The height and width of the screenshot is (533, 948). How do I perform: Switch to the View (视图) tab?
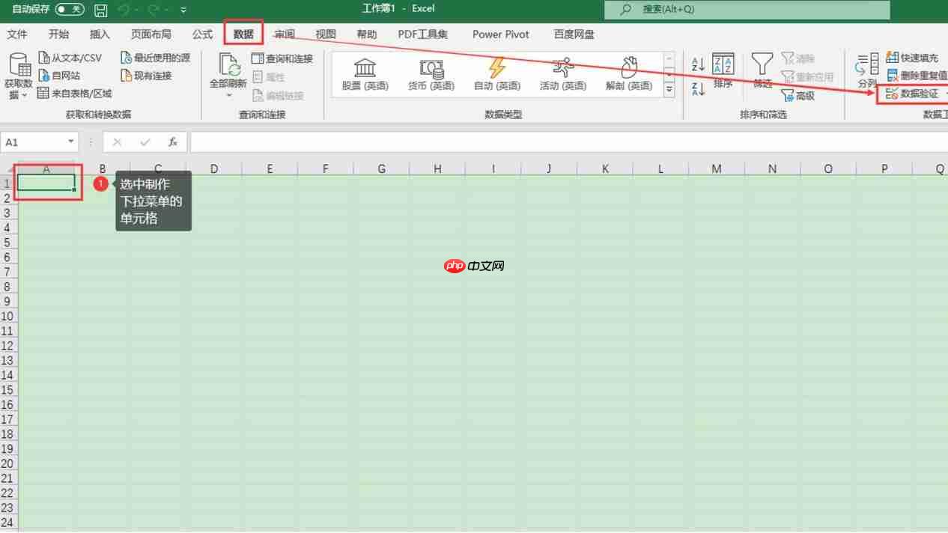325,34
